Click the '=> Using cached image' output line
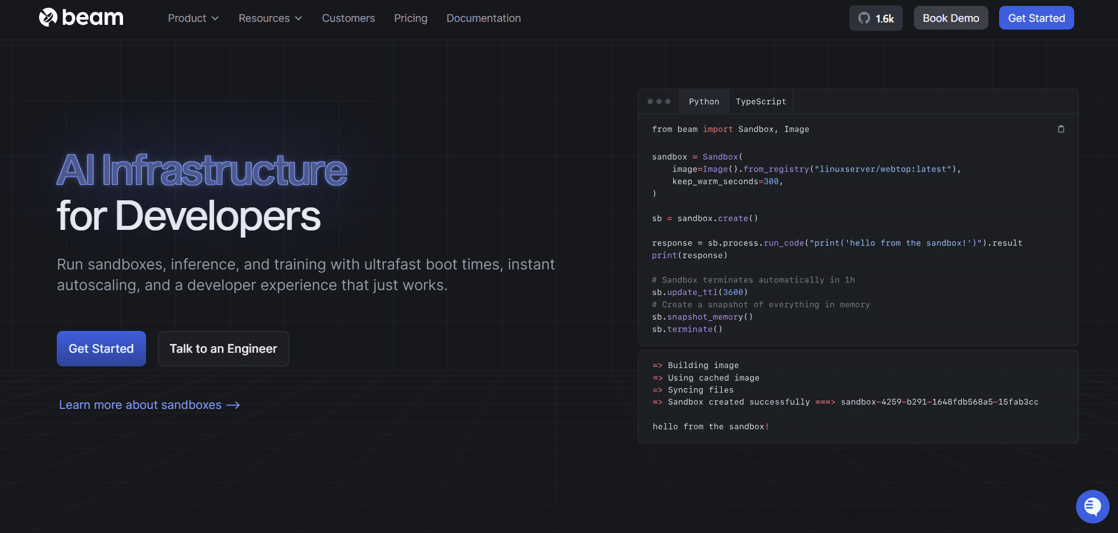The height and width of the screenshot is (533, 1118). coord(706,378)
